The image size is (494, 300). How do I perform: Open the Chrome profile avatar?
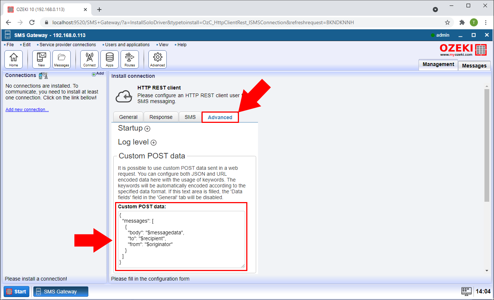coord(474,22)
